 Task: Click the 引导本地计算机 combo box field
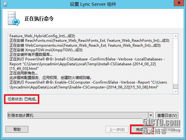[x=80, y=115]
